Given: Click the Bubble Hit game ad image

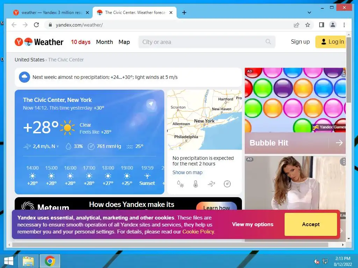Looking at the screenshot, I should coord(295,100).
